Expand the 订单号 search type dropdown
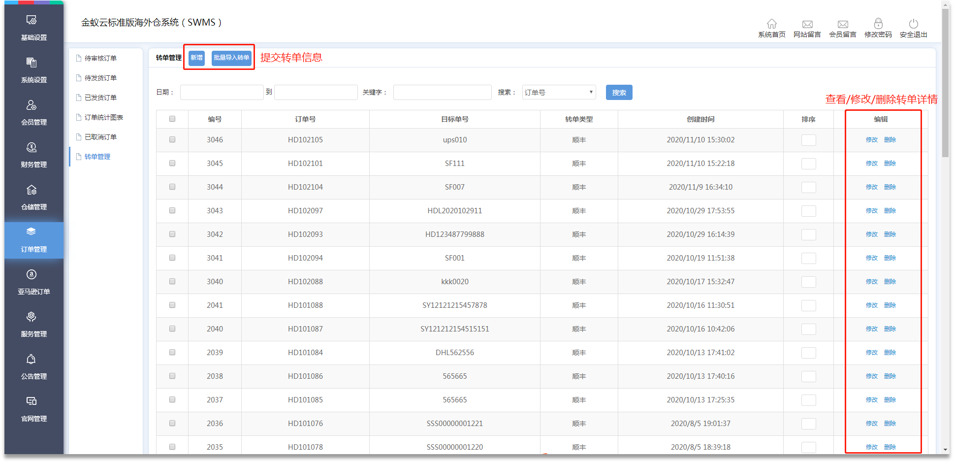 pyautogui.click(x=559, y=93)
